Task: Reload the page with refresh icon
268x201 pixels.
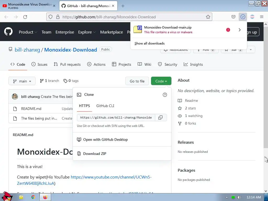Action: coord(25,17)
